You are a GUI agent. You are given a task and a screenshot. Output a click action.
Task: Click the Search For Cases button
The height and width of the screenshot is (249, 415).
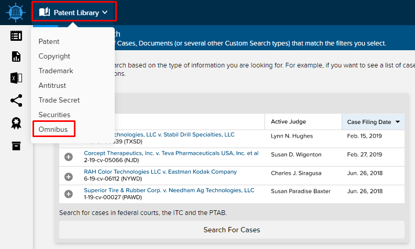pos(232,230)
